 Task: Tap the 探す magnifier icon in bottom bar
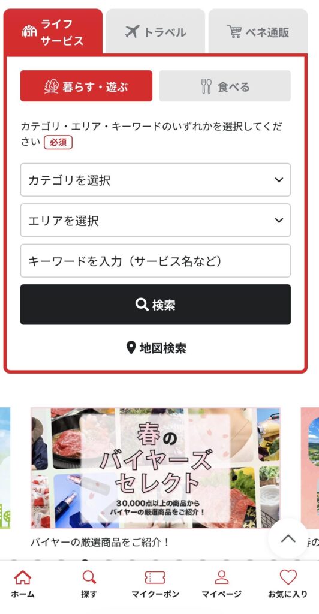click(x=89, y=577)
